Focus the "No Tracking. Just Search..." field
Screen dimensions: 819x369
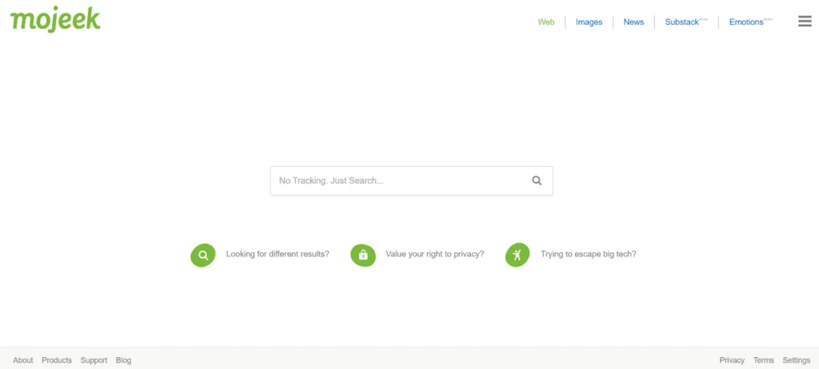[400, 181]
